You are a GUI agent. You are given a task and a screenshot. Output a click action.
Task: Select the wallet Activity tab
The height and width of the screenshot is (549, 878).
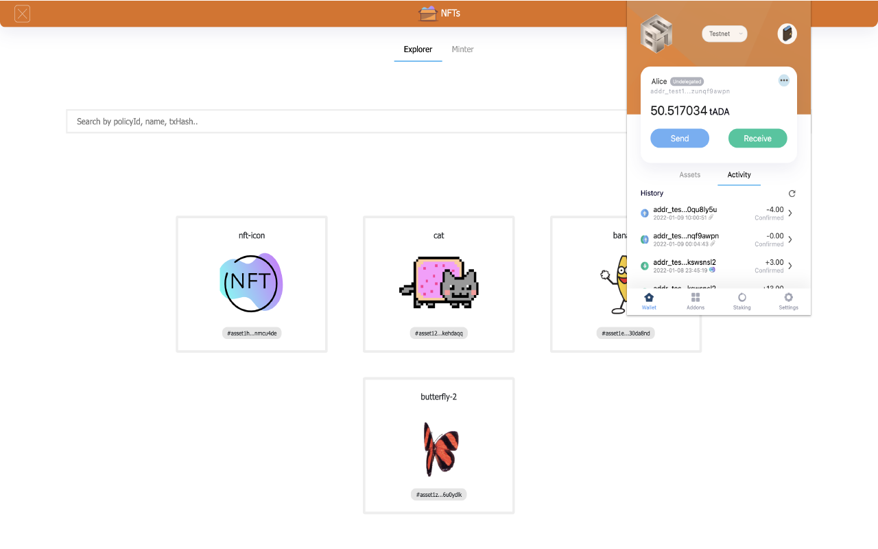point(739,175)
